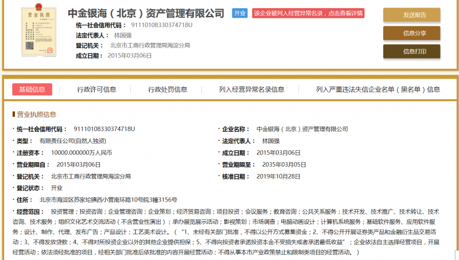Open the 经营异常名录 warning notice
459x260 pixels.
pyautogui.click(x=308, y=13)
